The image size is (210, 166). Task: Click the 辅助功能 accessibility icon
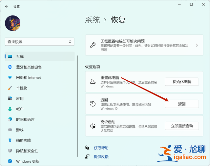tap(10, 140)
